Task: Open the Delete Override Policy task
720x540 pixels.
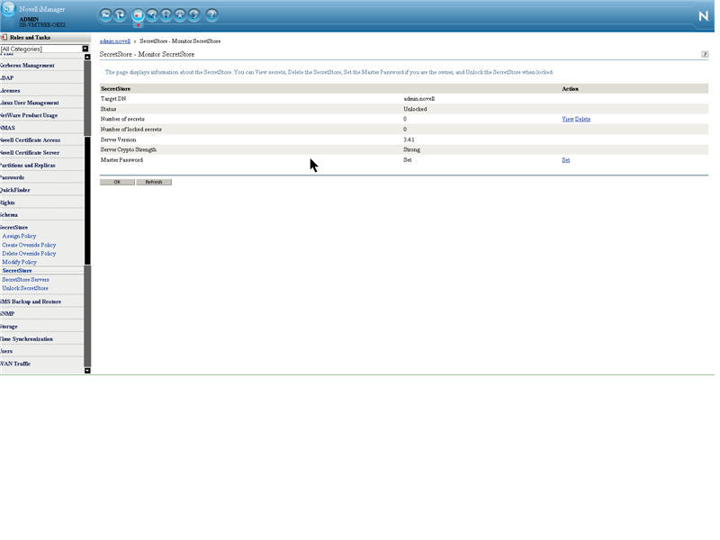Action: (x=29, y=254)
